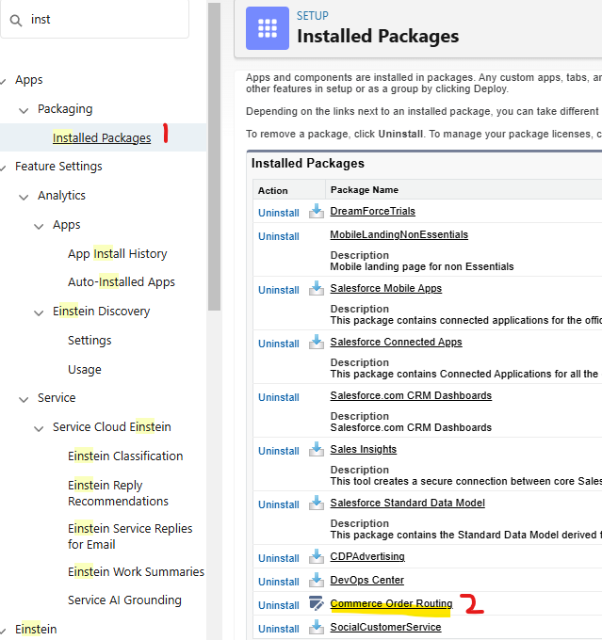This screenshot has height=640, width=602.
Task: Open the Commerce Order Routing package link
Action: point(391,603)
